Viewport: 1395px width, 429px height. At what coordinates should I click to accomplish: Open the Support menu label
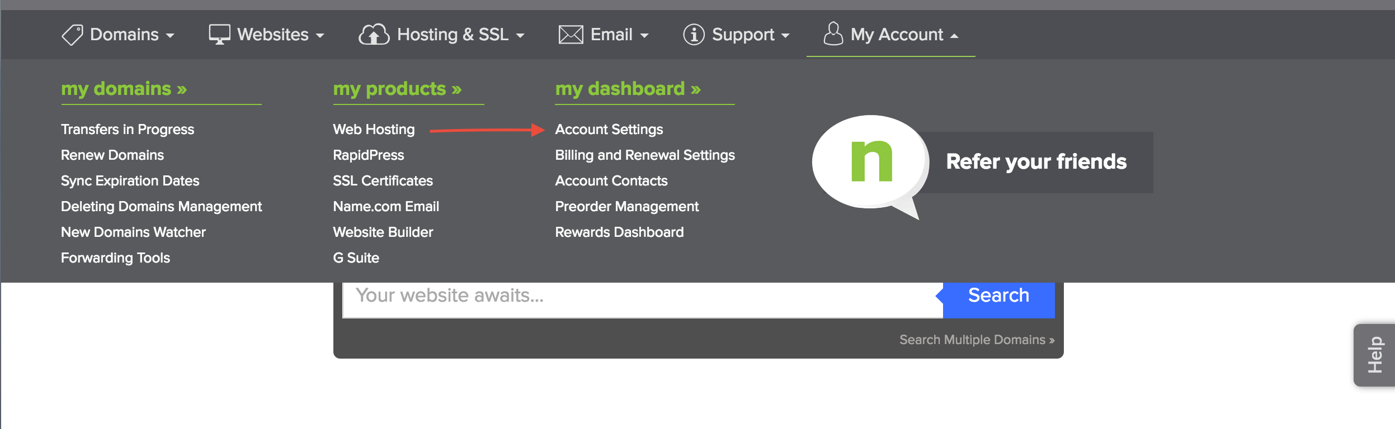(743, 35)
